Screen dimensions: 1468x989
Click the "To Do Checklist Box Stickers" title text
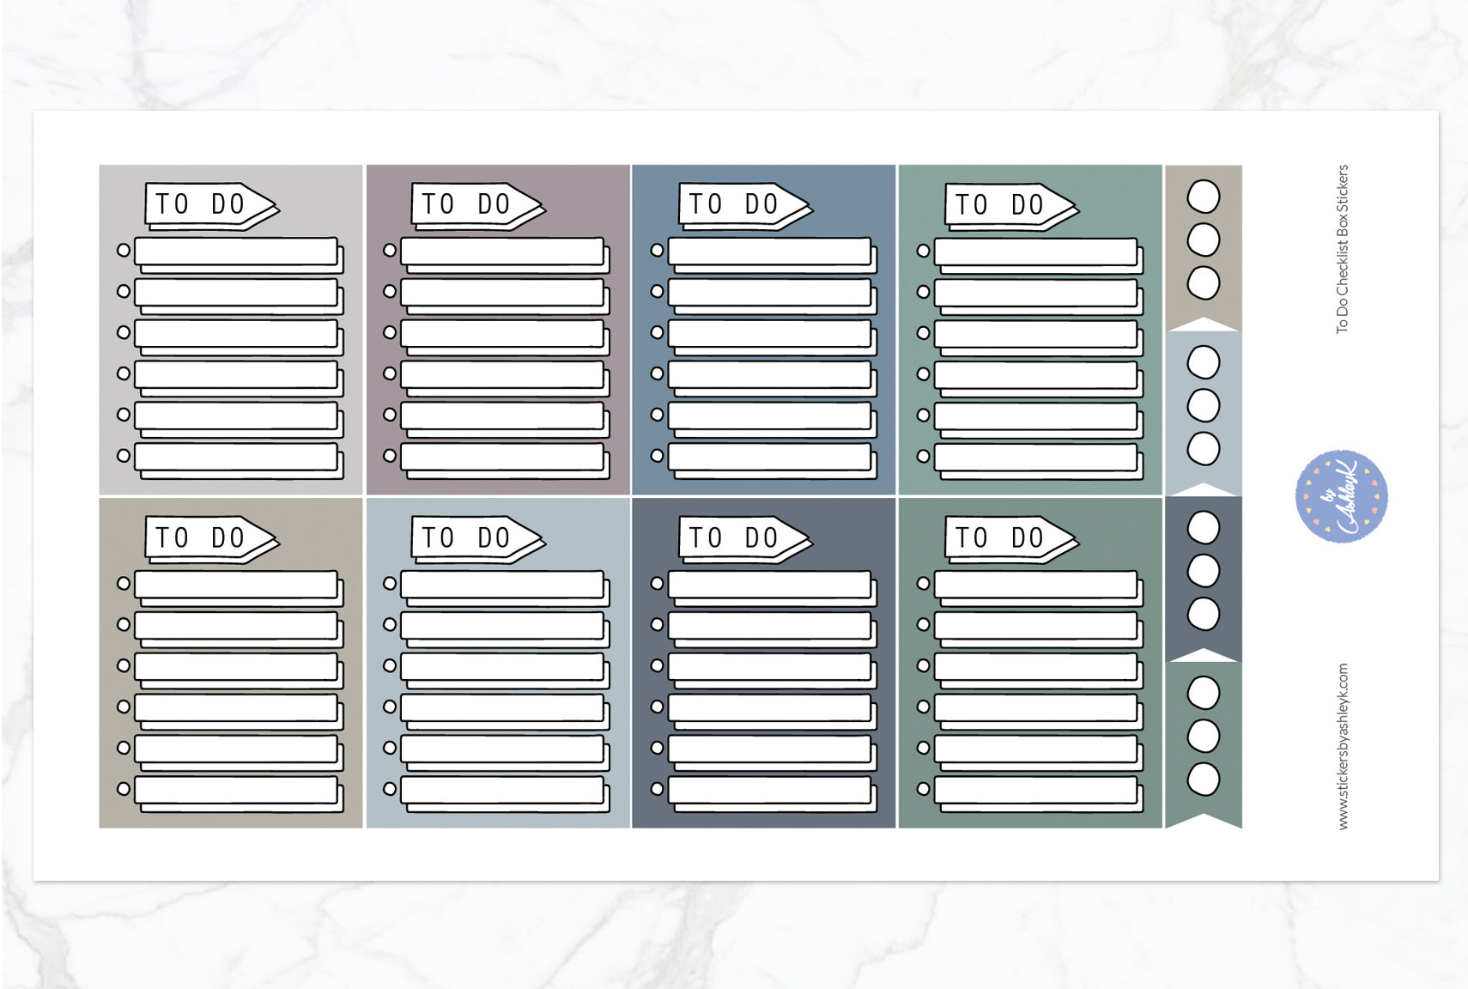pyautogui.click(x=1343, y=249)
